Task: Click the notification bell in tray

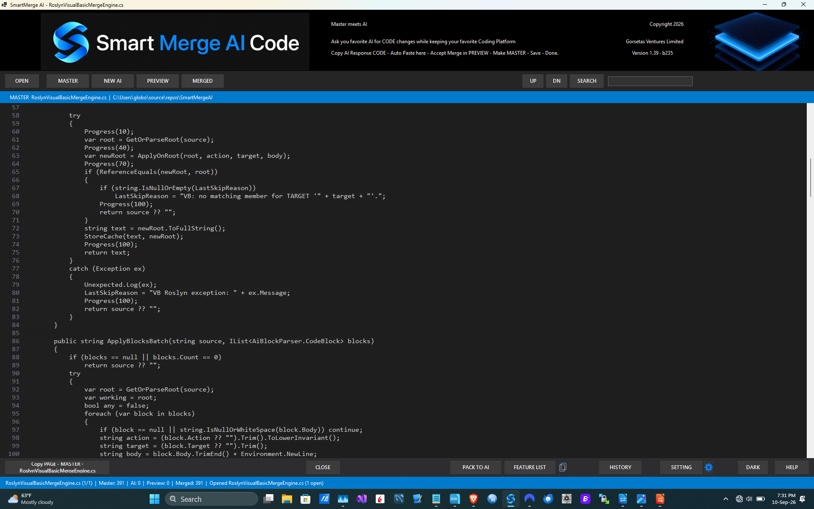Action: (803, 499)
